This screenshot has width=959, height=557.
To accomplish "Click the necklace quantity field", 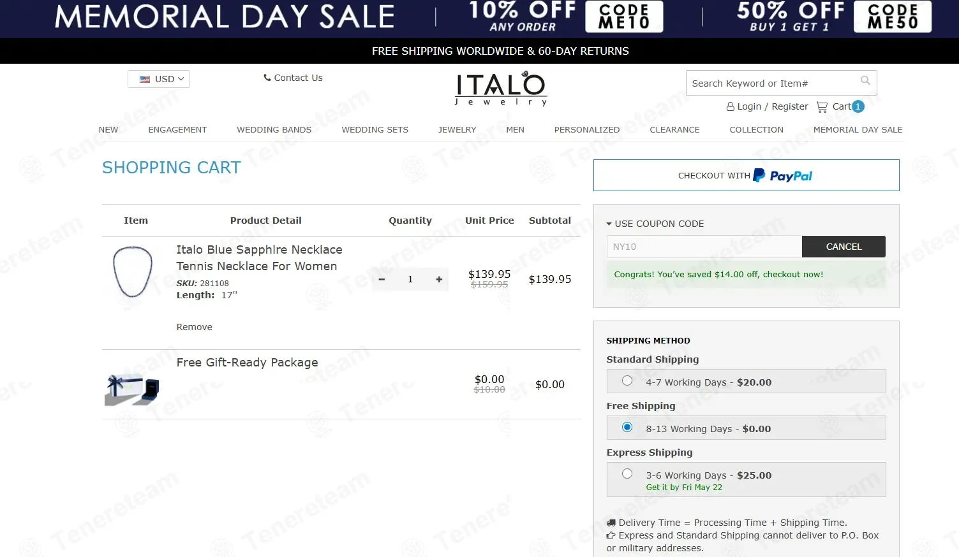I will coord(410,279).
